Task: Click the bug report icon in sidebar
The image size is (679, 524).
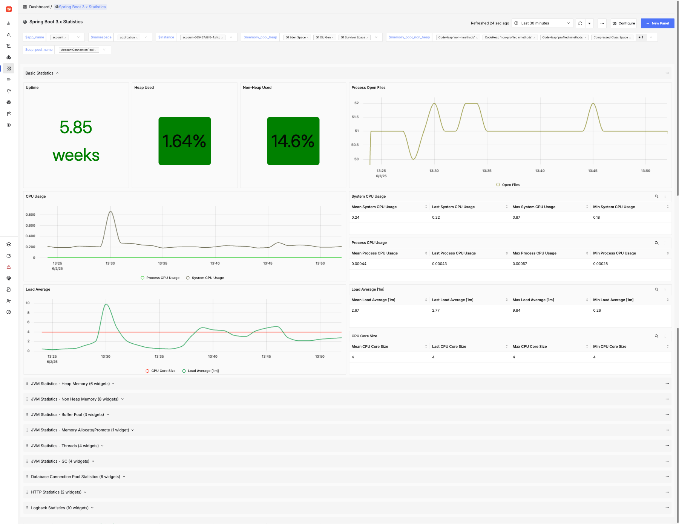Action: pyautogui.click(x=9, y=102)
